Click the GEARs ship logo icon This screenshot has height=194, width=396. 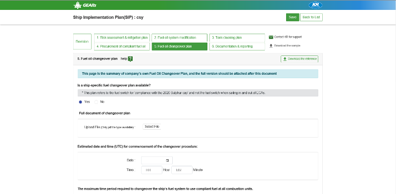point(77,5)
